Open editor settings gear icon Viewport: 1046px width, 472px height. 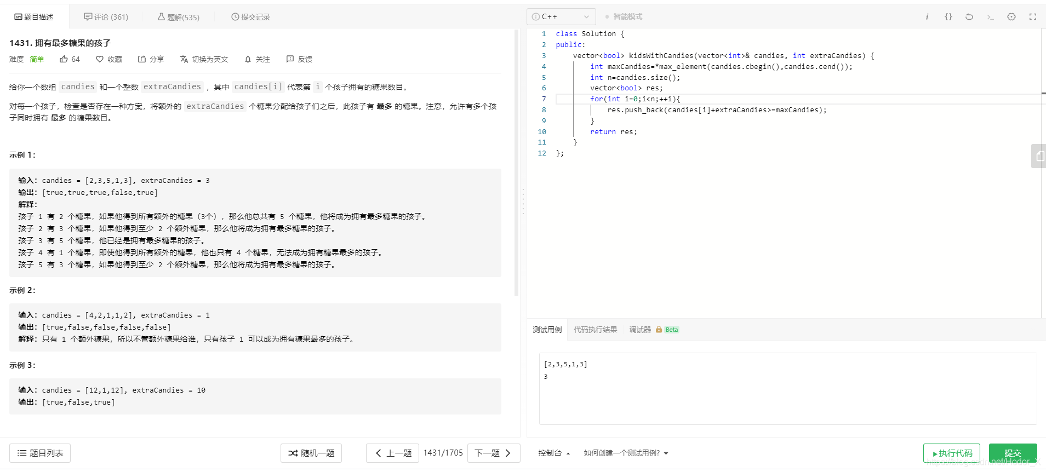pos(1011,17)
